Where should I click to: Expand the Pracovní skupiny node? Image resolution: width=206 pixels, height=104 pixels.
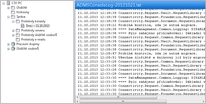point(8,44)
